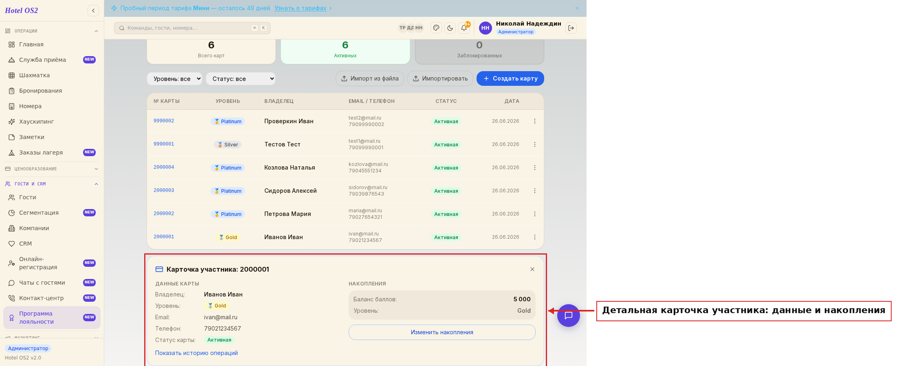Image resolution: width=901 pixels, height=366 pixels.
Task: Click the Создать карту button
Action: (x=510, y=78)
